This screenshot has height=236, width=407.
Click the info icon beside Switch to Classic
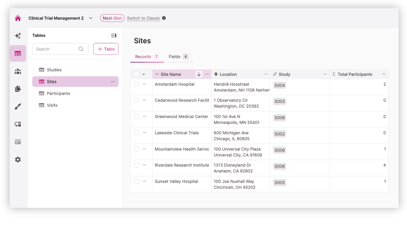click(x=164, y=18)
